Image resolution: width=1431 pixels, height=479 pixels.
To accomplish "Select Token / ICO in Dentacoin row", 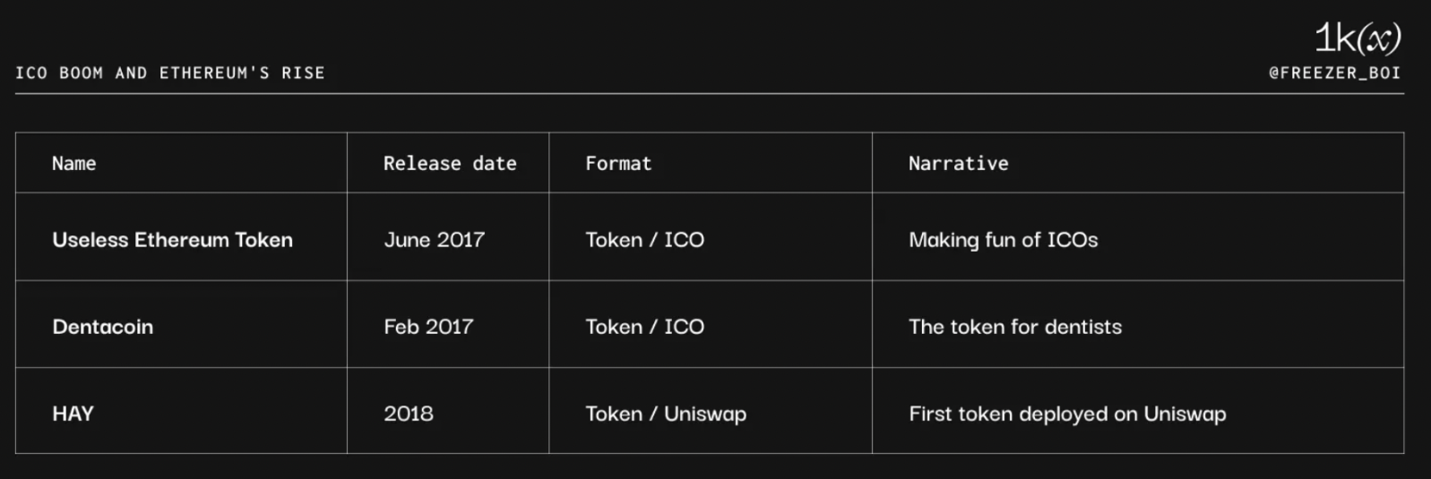I will pyautogui.click(x=644, y=327).
